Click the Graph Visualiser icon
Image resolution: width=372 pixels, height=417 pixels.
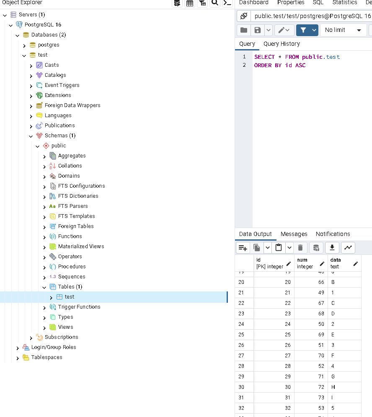[348, 248]
